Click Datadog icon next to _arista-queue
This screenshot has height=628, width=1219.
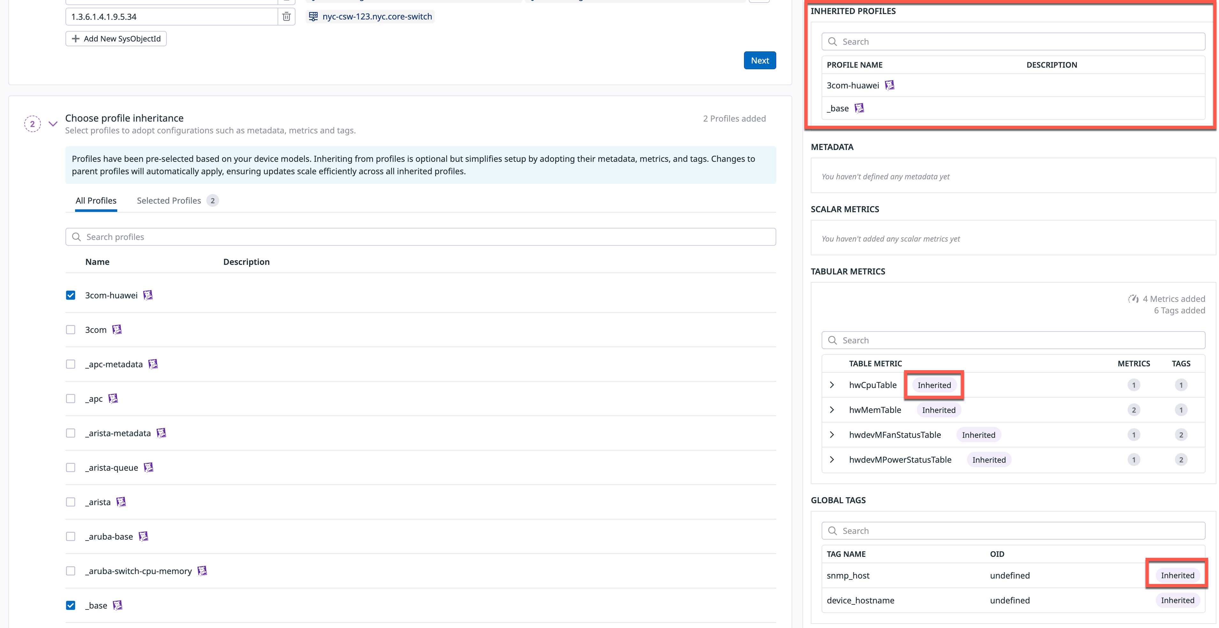click(149, 467)
